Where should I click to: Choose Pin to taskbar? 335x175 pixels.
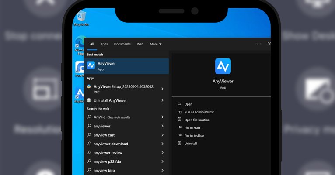pos(194,136)
